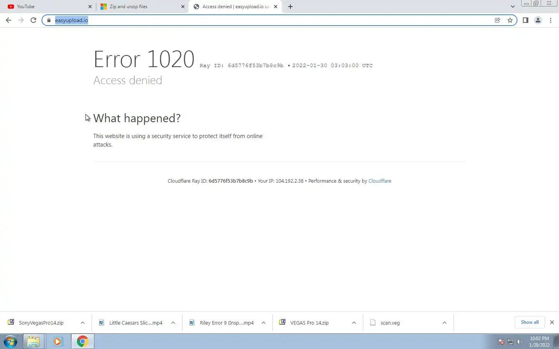
Task: Close the Access denied tab
Action: (x=276, y=7)
